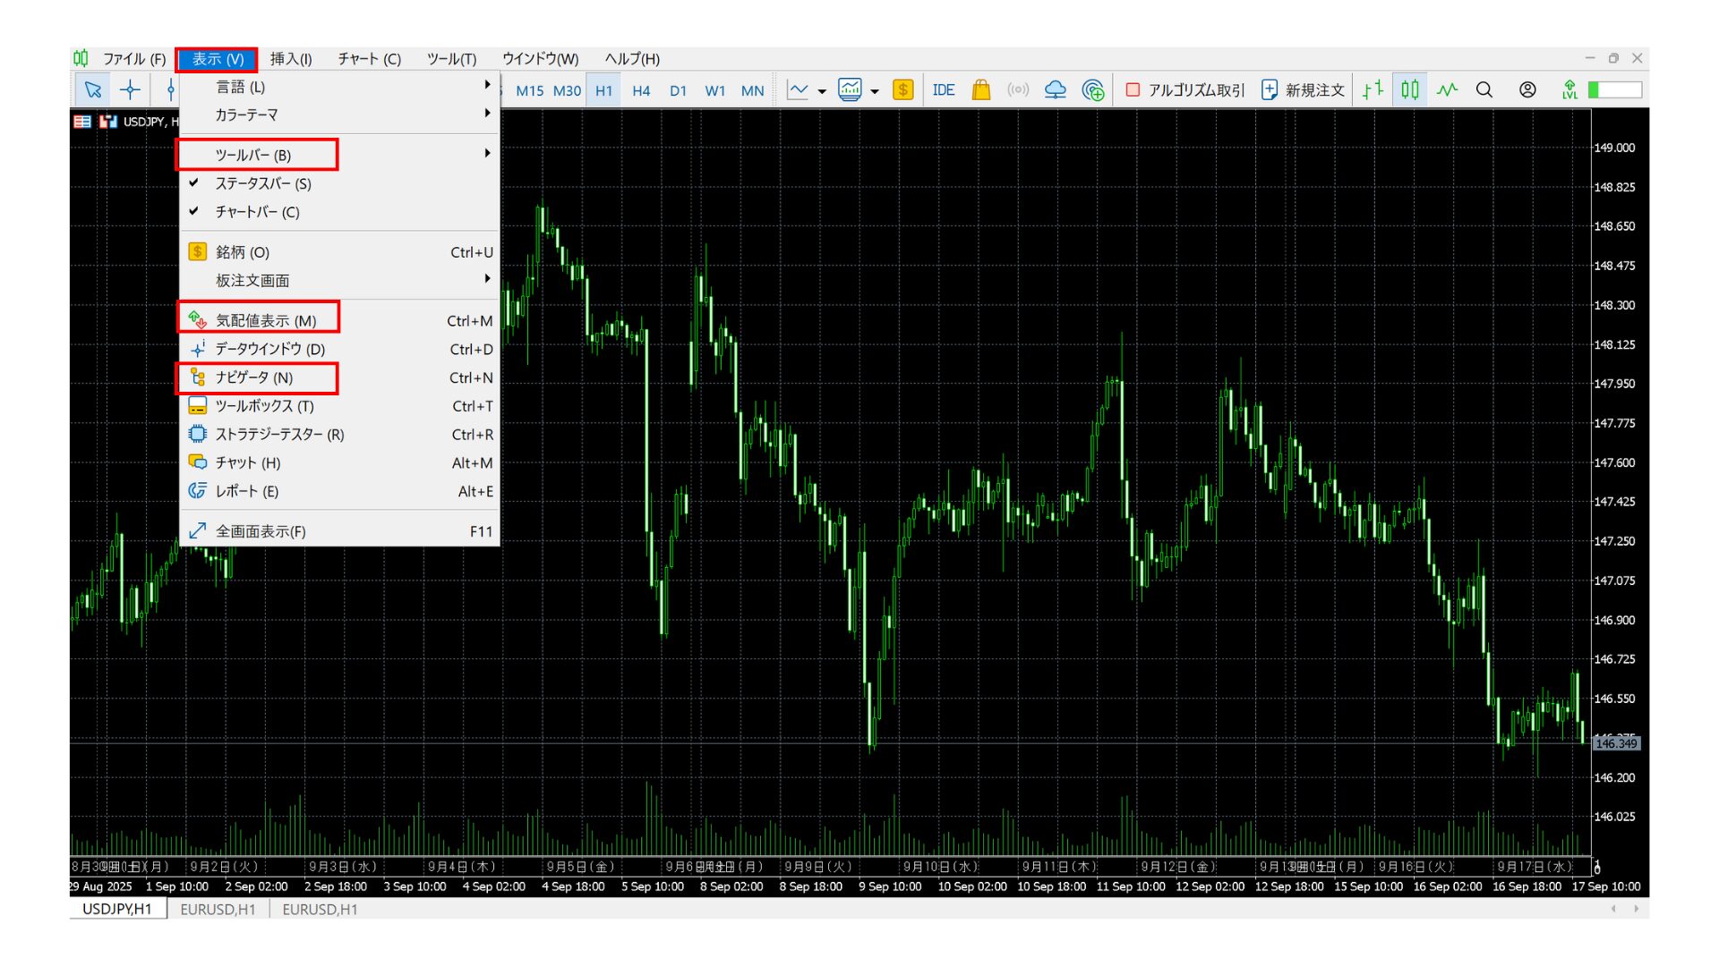
Task: Open the user account profile icon
Action: click(1527, 89)
